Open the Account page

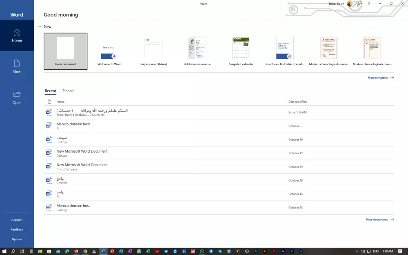[17, 220]
